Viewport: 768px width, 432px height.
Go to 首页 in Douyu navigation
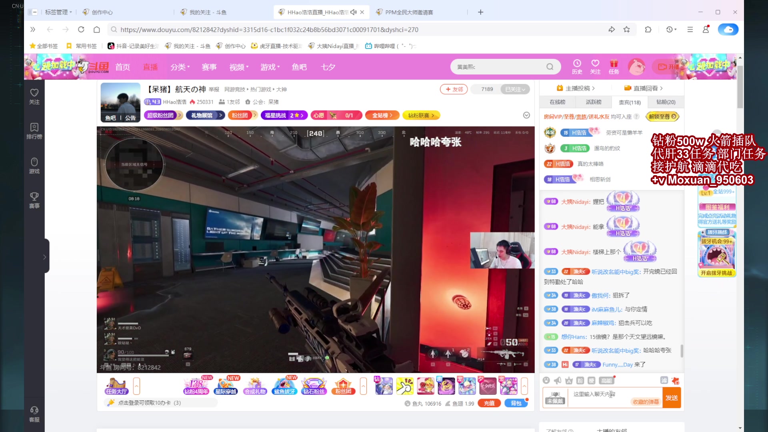point(122,67)
